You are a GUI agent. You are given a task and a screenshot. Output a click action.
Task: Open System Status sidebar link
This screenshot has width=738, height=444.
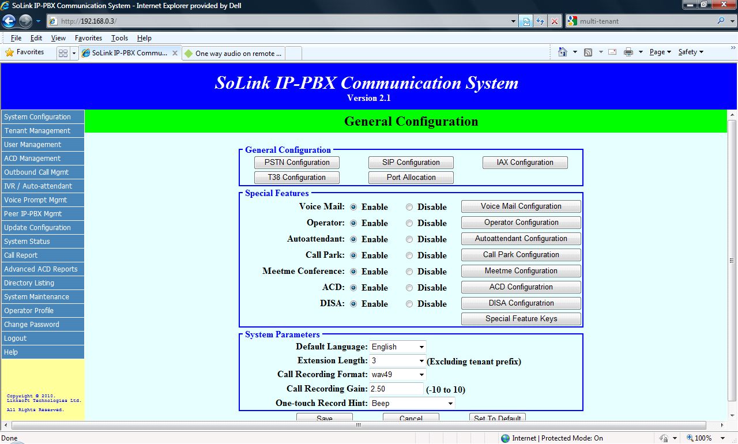click(43, 242)
